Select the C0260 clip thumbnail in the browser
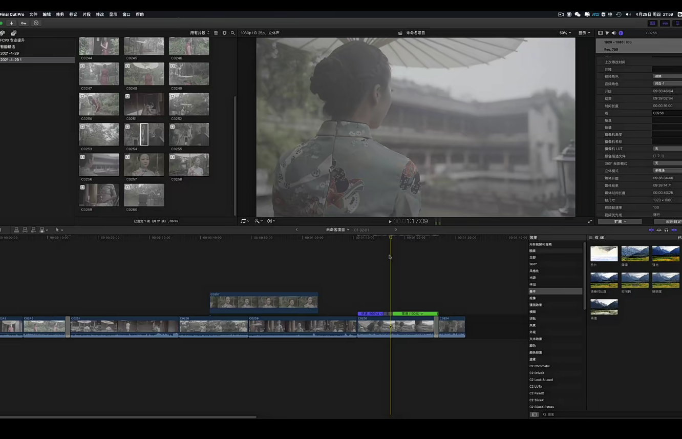The height and width of the screenshot is (439, 682). [x=144, y=195]
